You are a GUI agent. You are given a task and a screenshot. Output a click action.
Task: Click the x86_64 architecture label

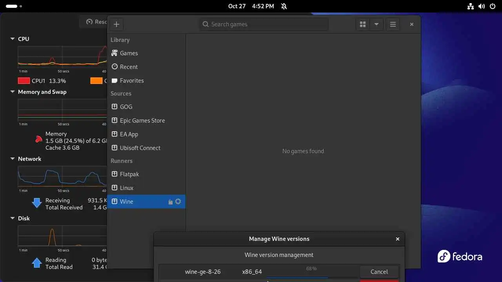click(x=252, y=272)
